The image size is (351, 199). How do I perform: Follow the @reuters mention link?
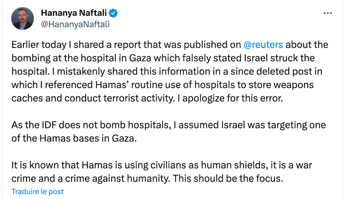point(263,45)
